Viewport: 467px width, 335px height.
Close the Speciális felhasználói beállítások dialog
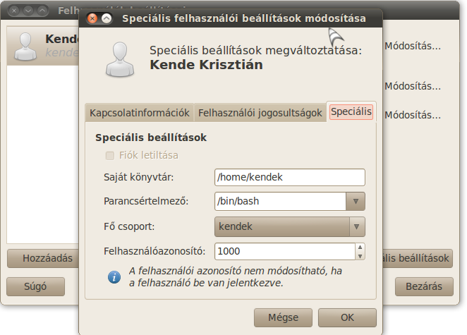click(x=92, y=18)
